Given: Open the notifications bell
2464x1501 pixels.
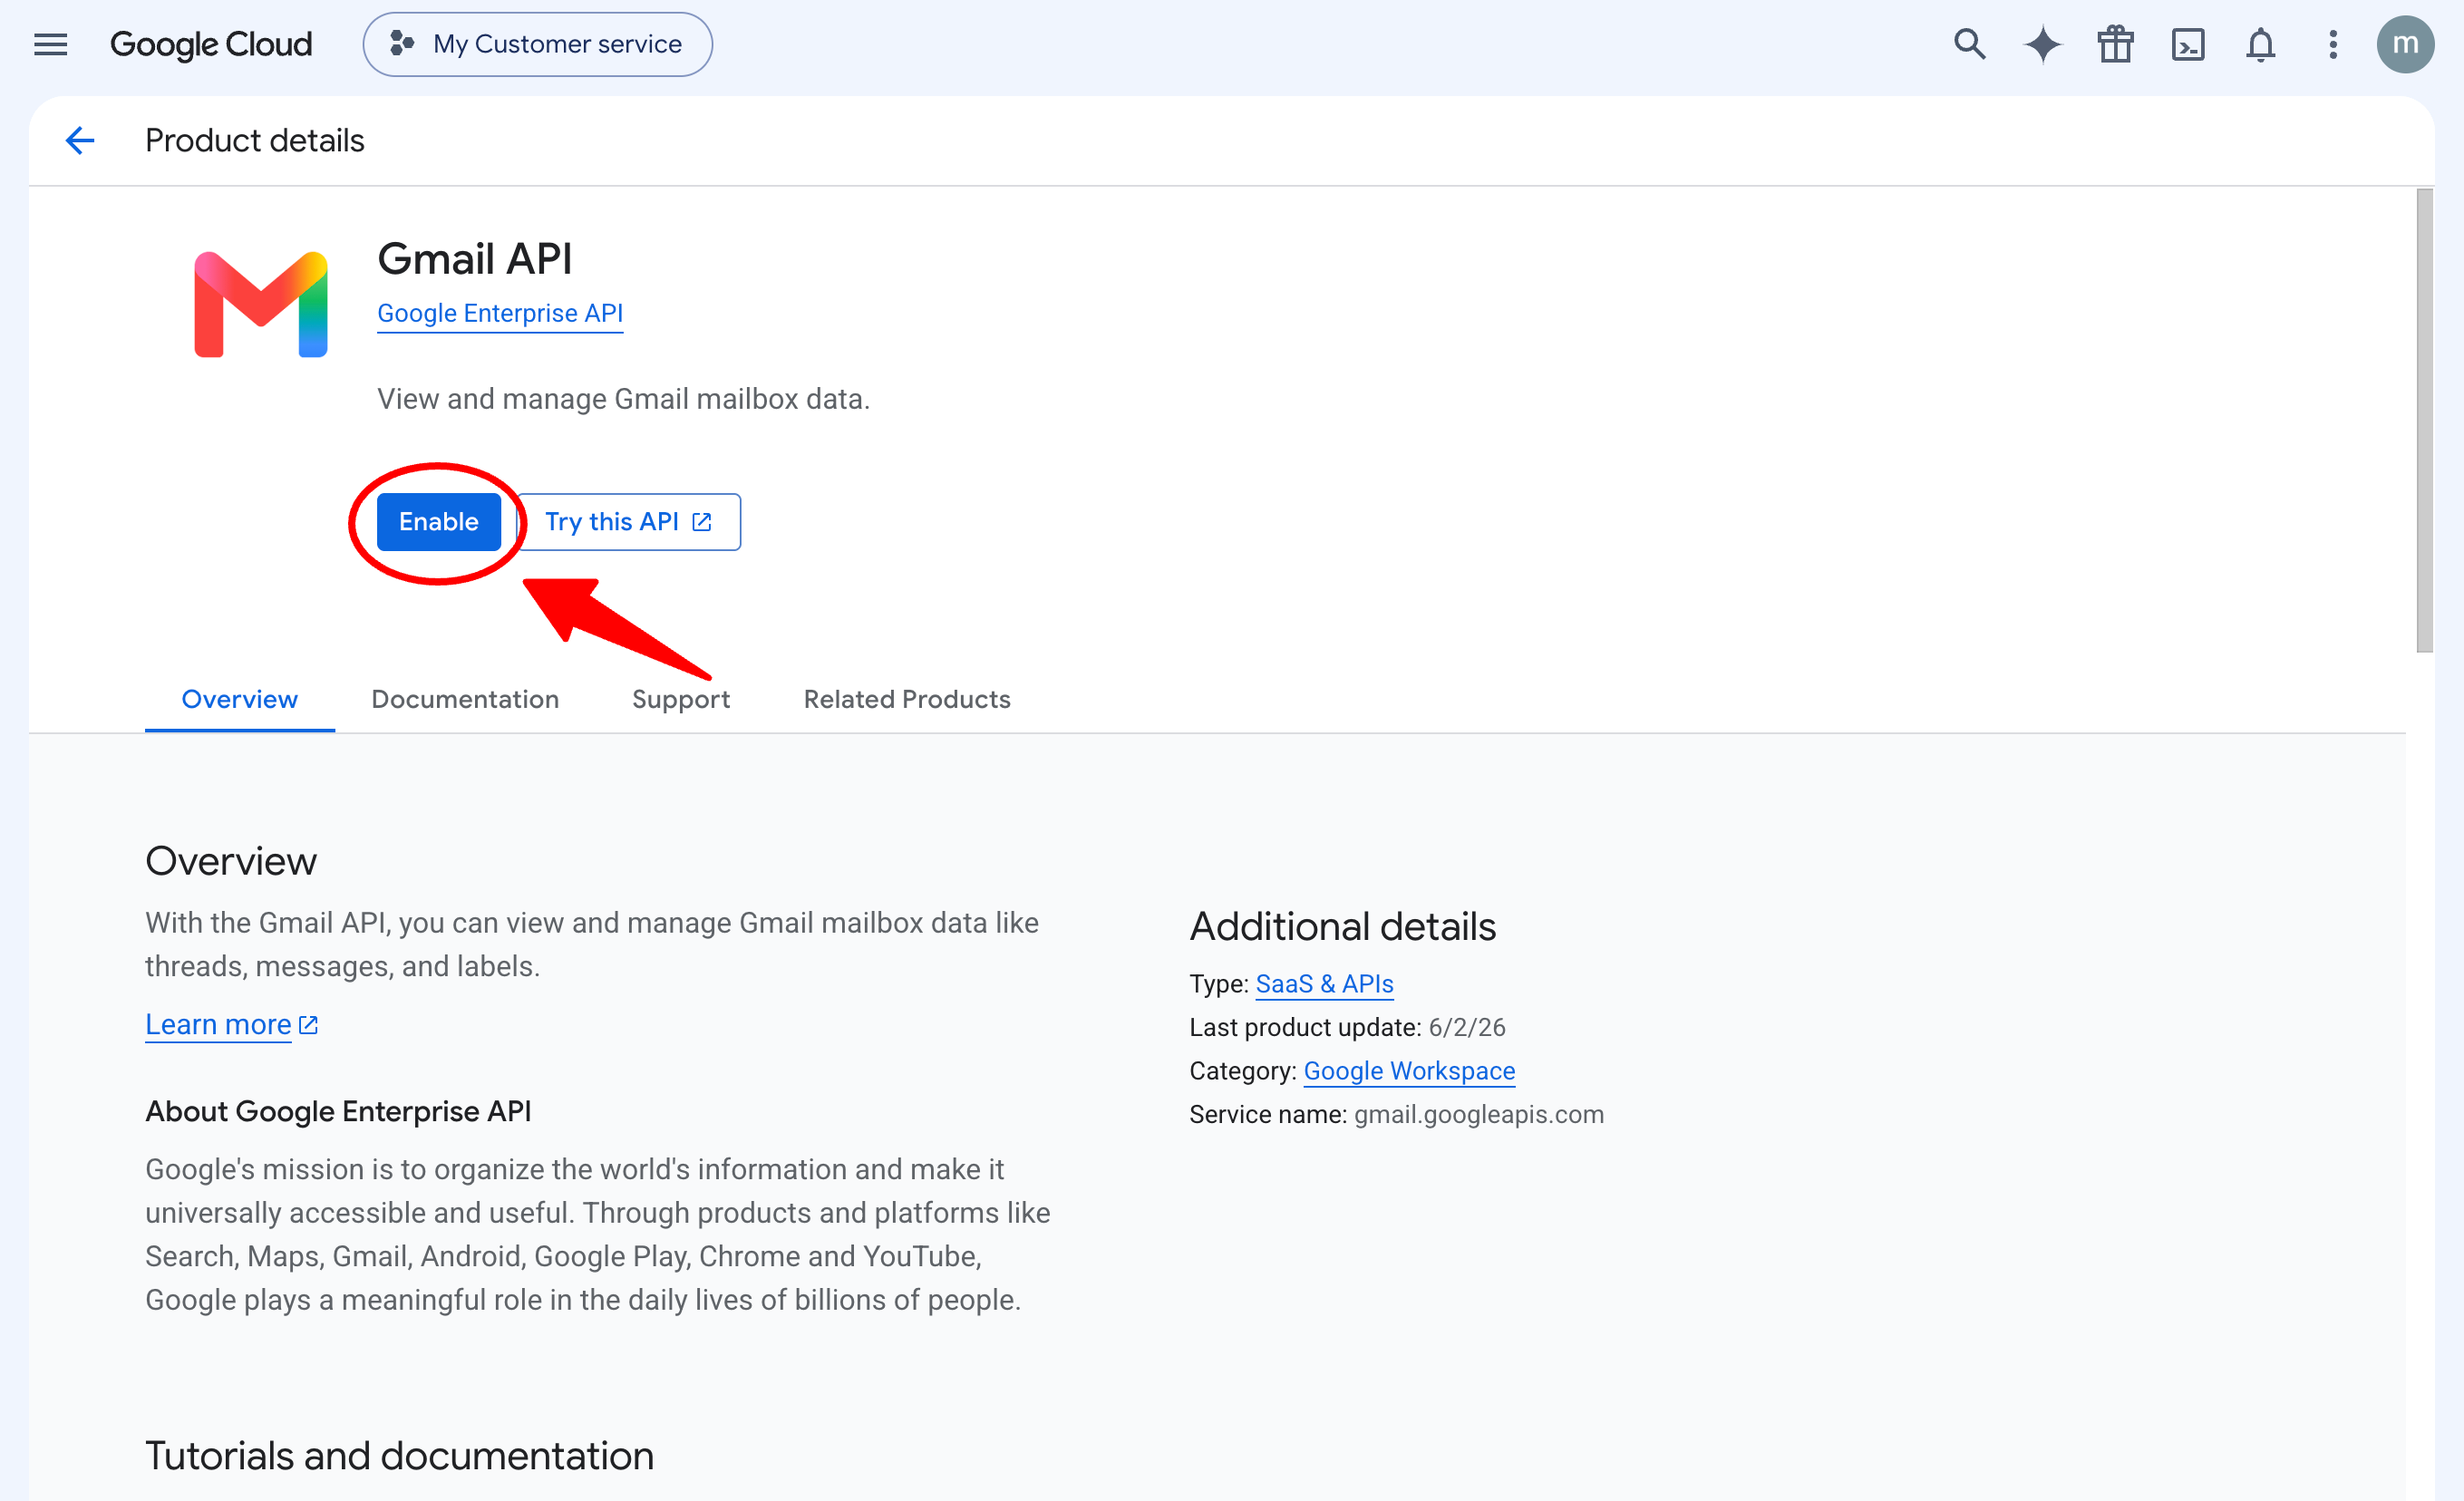Looking at the screenshot, I should point(2260,44).
